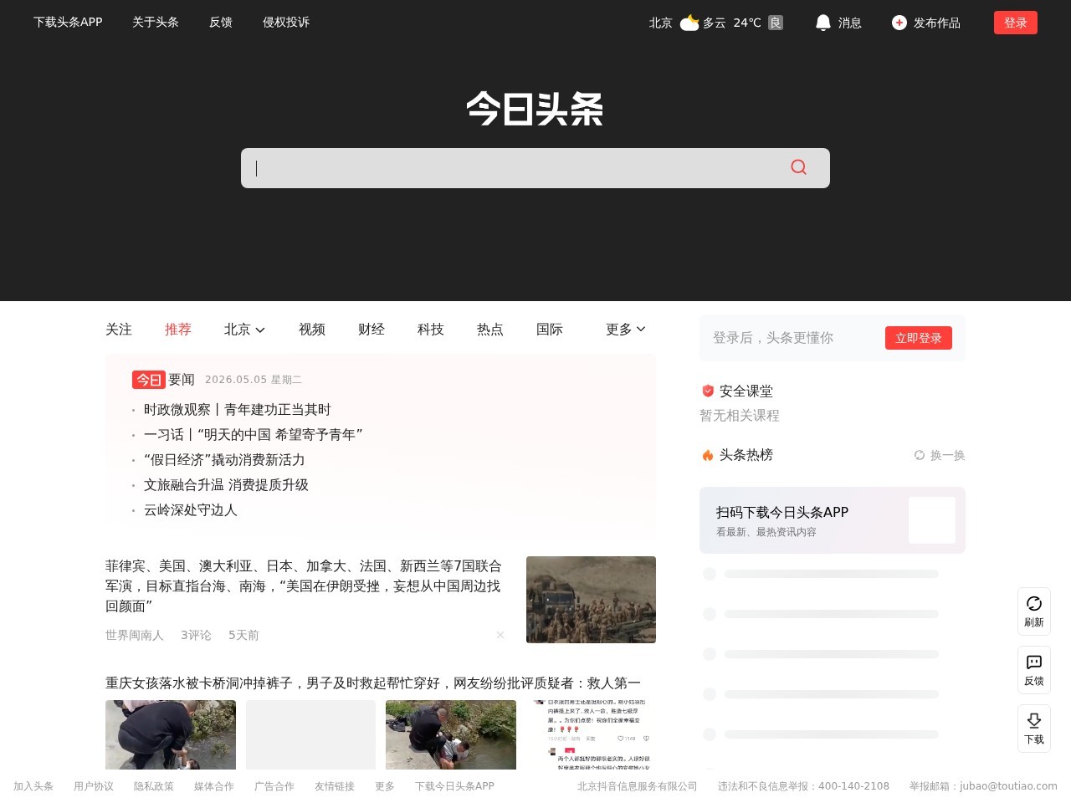Image resolution: width=1071 pixels, height=803 pixels.
Task: Open first photo of 重庆女孩落水 article
Action: pos(171,735)
